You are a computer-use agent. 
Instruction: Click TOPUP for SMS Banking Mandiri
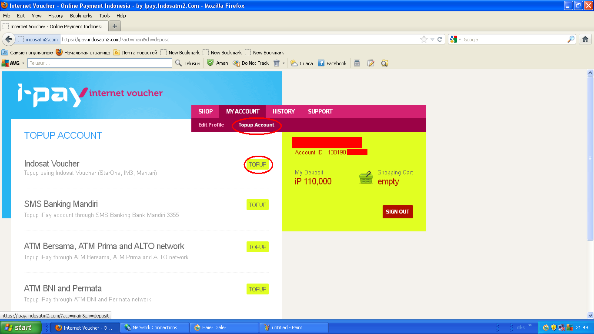(x=257, y=205)
